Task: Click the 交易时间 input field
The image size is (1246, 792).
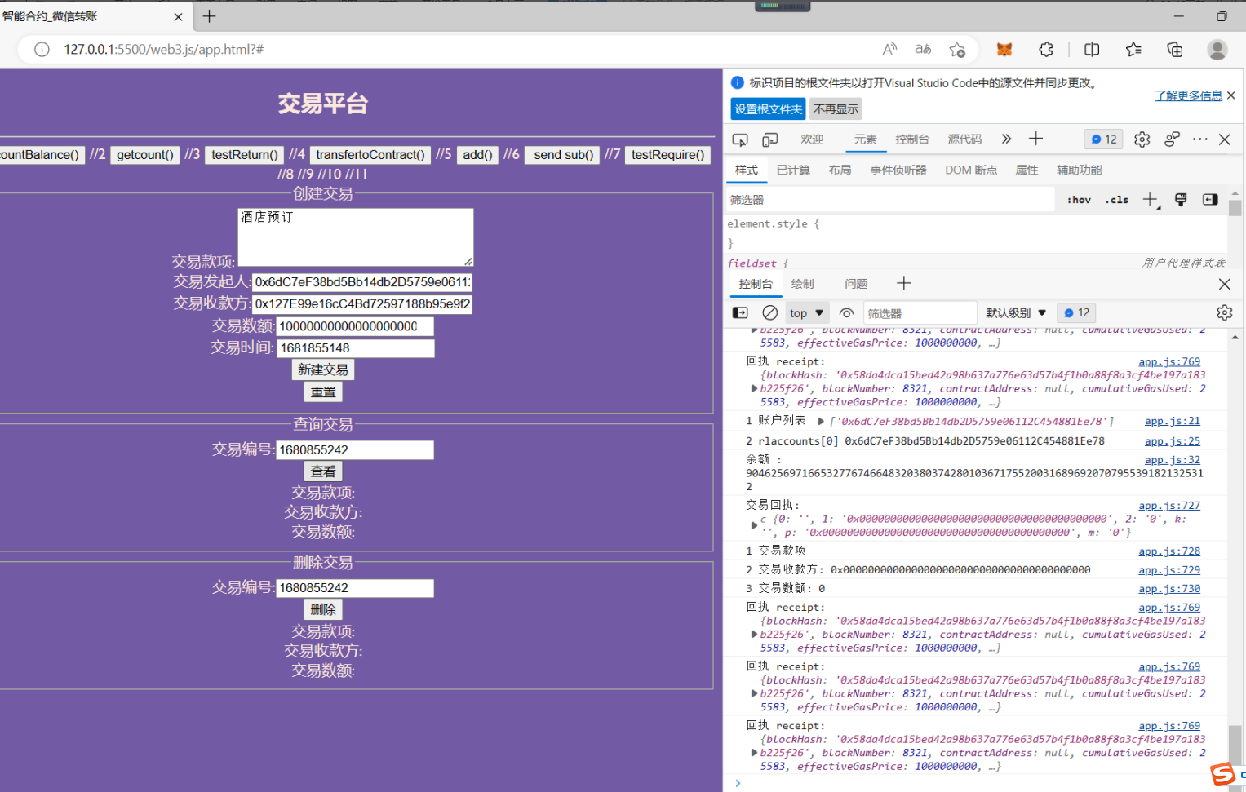Action: point(355,348)
